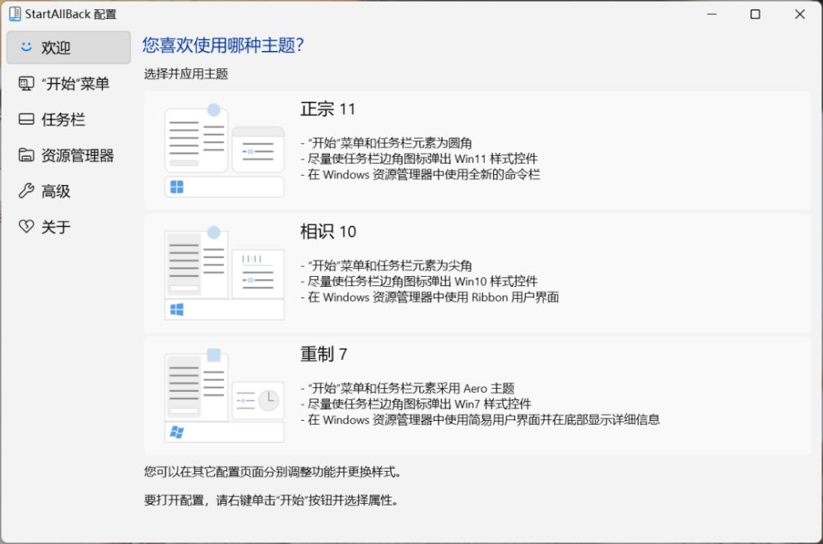Apply the 重制 7 theme

pos(477,396)
